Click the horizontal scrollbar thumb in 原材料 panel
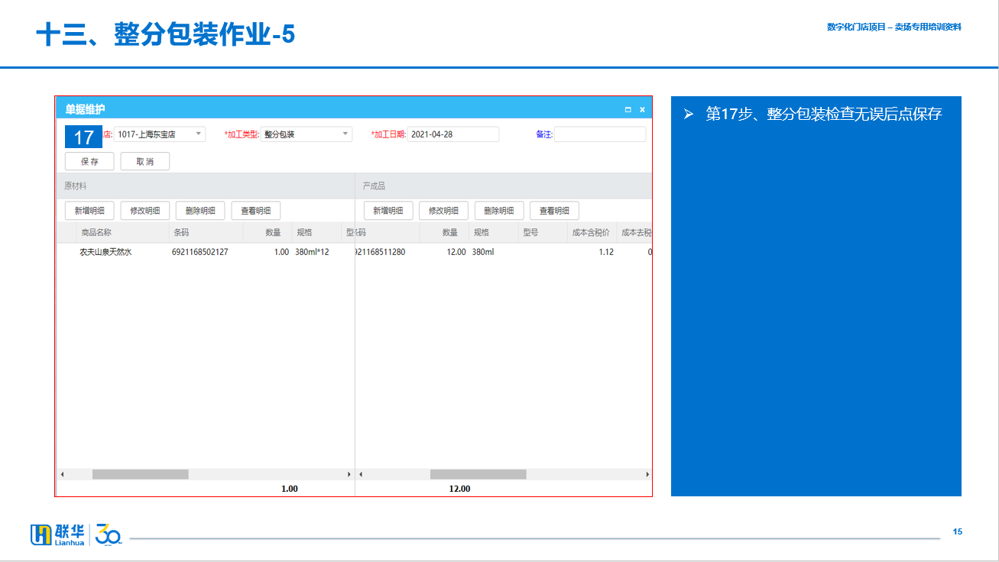Viewport: 999px width, 562px height. [141, 474]
